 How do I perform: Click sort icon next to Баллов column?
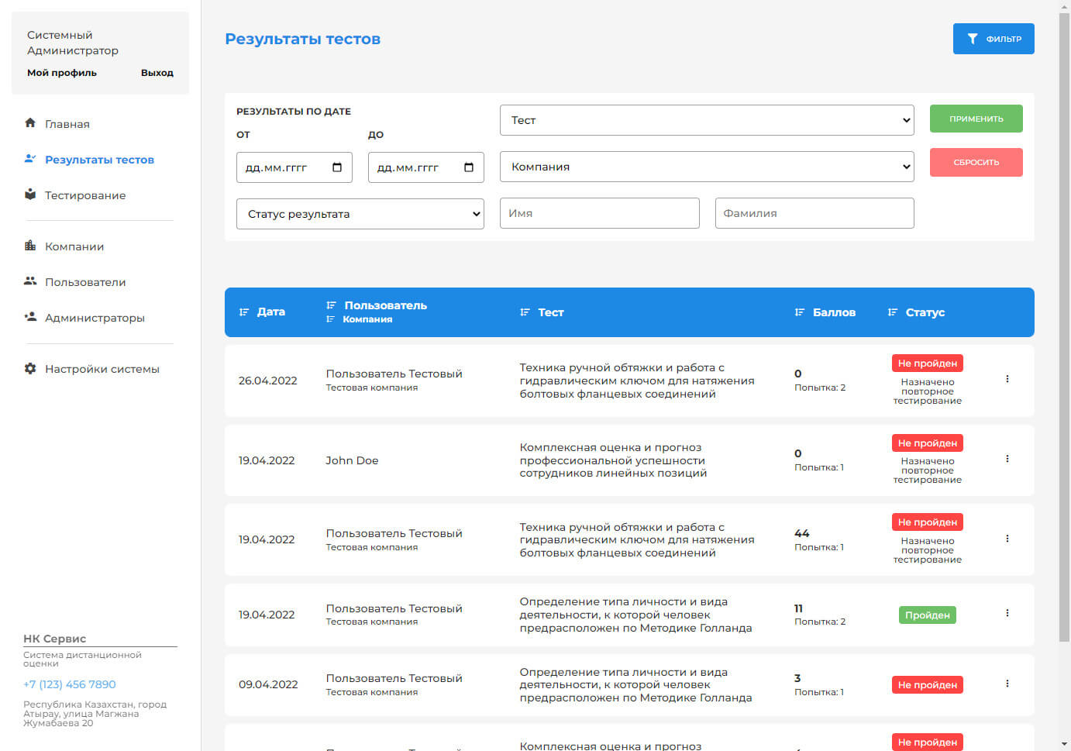click(800, 312)
